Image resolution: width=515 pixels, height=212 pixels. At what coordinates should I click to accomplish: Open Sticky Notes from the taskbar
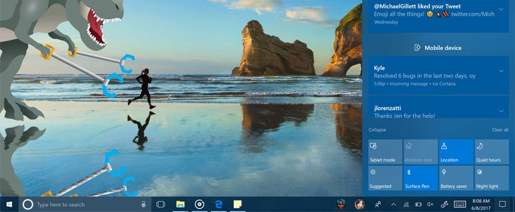click(237, 205)
